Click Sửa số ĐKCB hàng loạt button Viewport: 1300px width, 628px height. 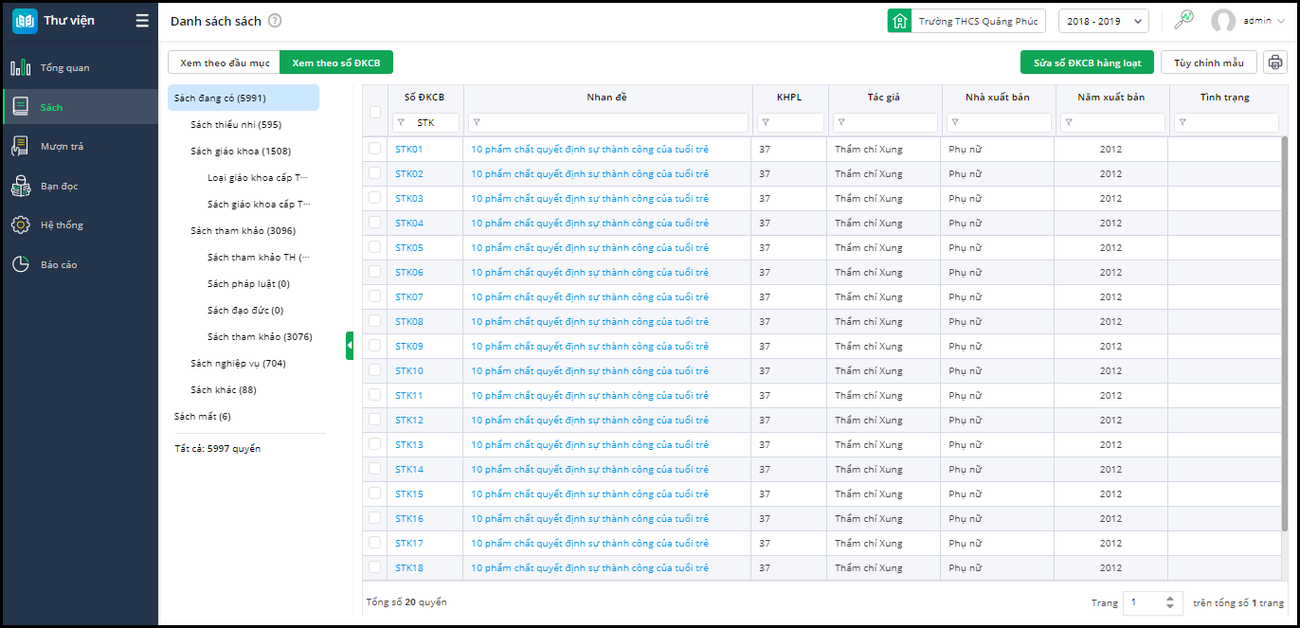[1087, 63]
